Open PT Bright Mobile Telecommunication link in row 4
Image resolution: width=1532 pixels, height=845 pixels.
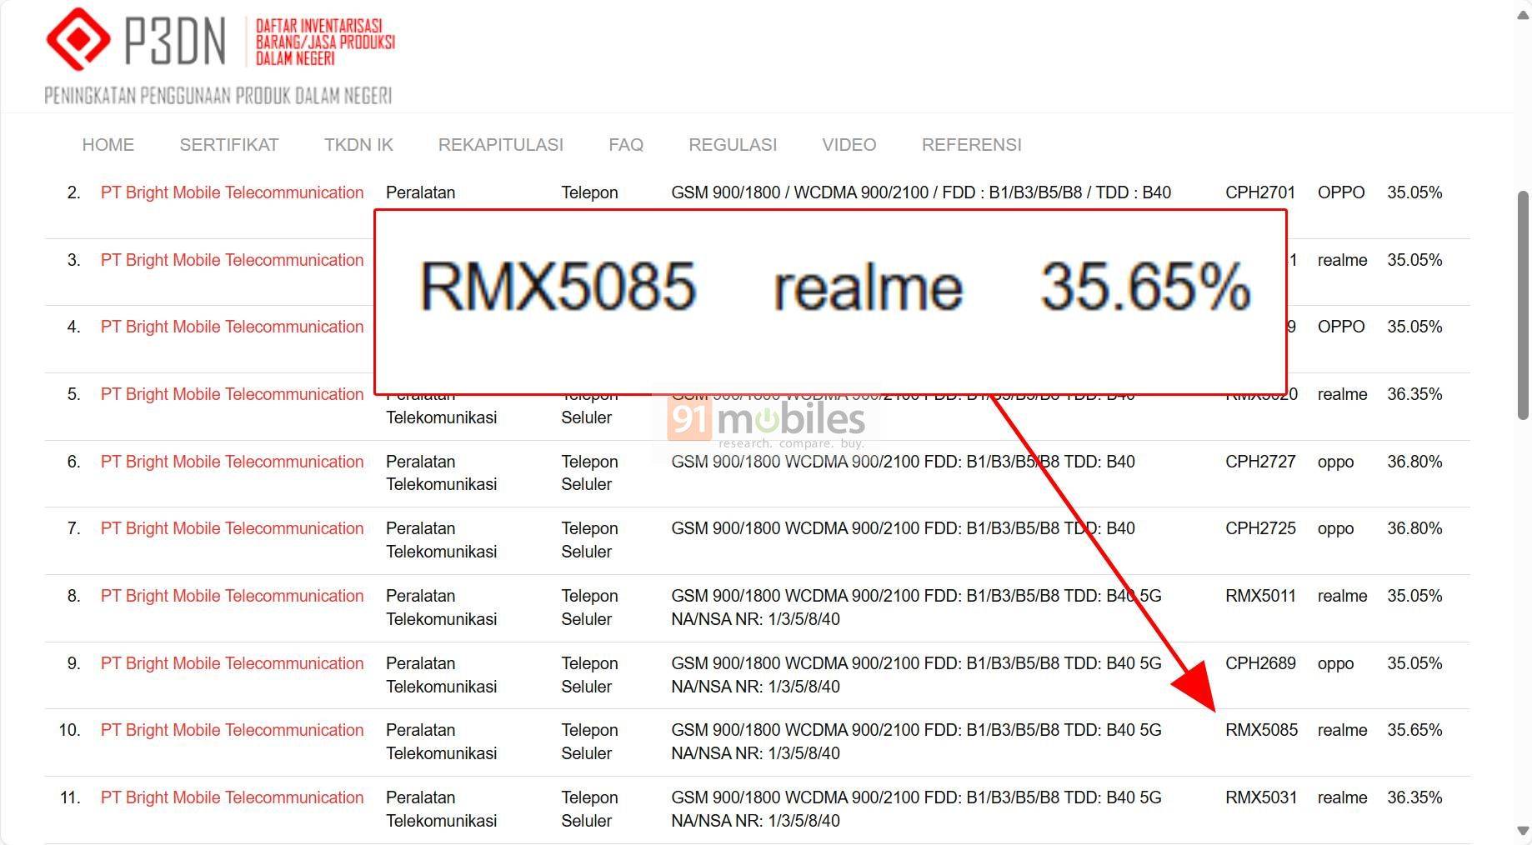pyautogui.click(x=232, y=327)
